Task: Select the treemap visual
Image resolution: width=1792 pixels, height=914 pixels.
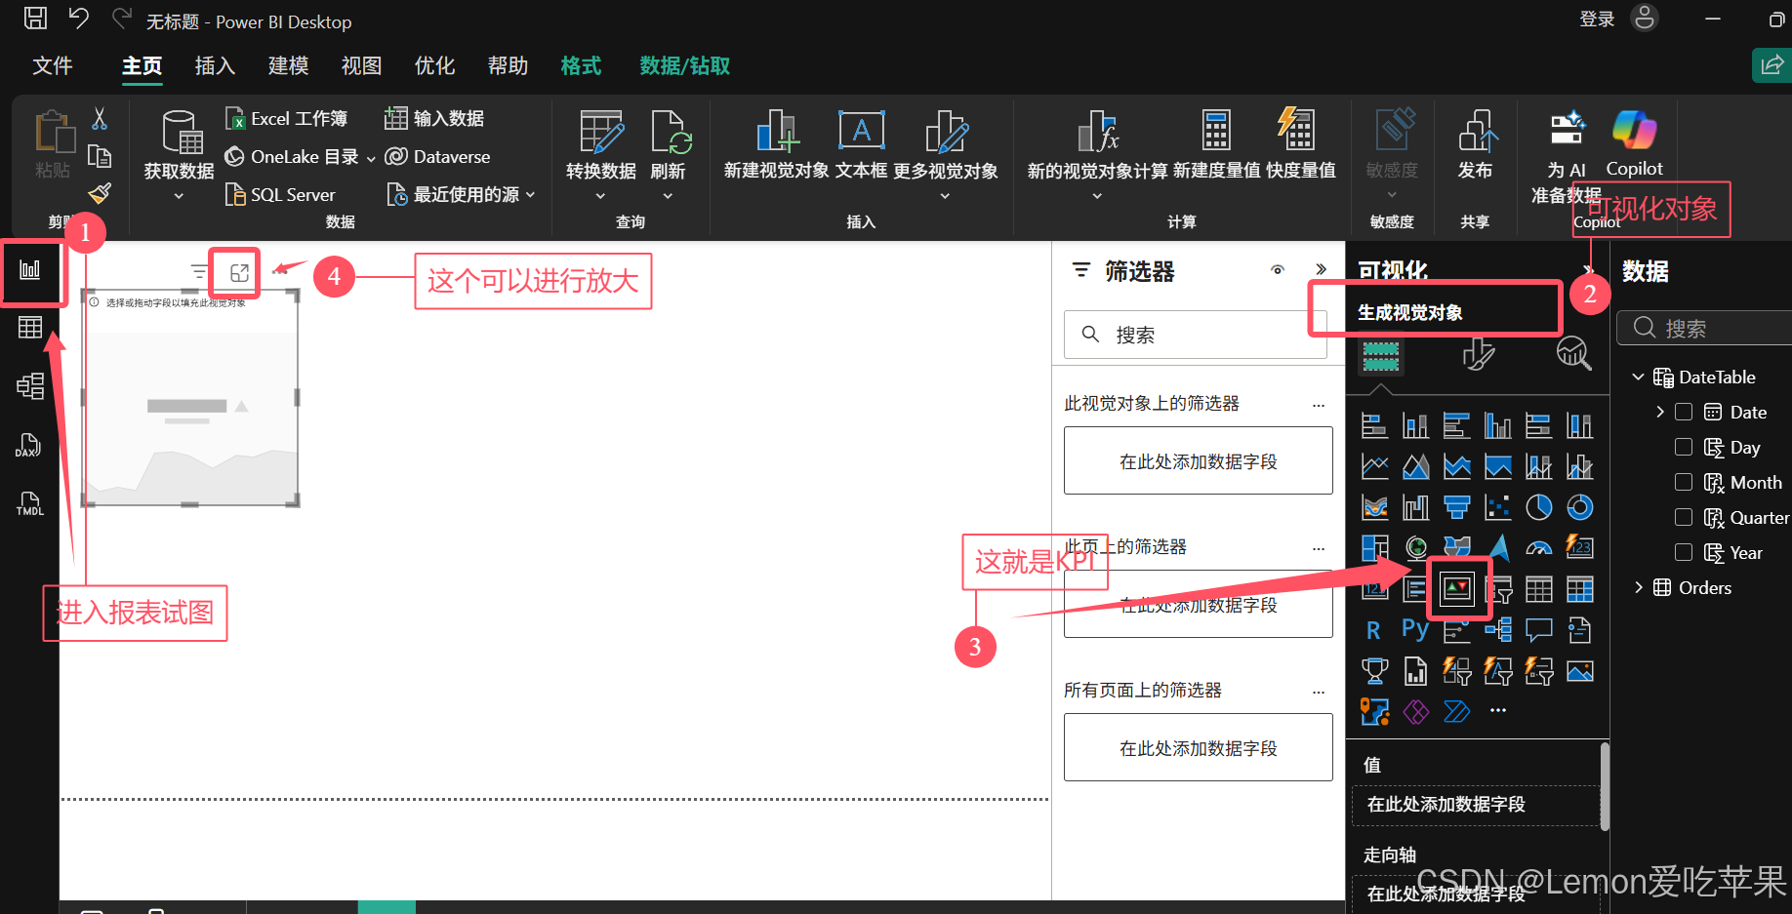Action: point(1374,548)
